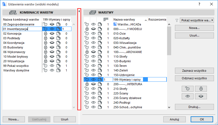Screen dimensions: 218x125
Task: Click wireframe icon of 240-Podłogi layer
Action: [x=100, y=103]
